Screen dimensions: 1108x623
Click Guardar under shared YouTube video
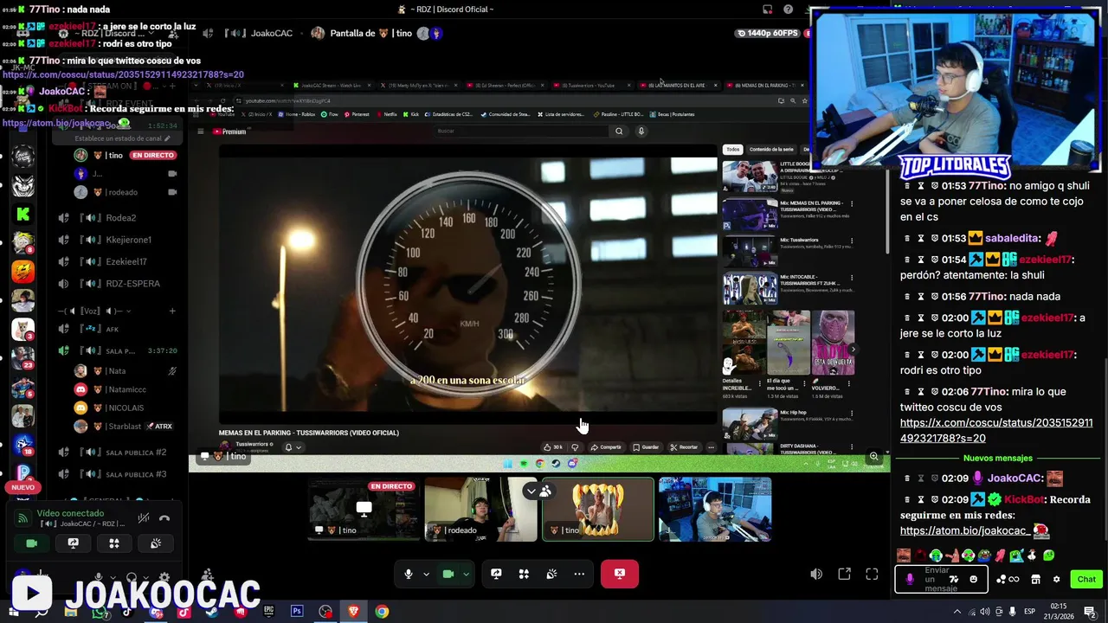[646, 447]
